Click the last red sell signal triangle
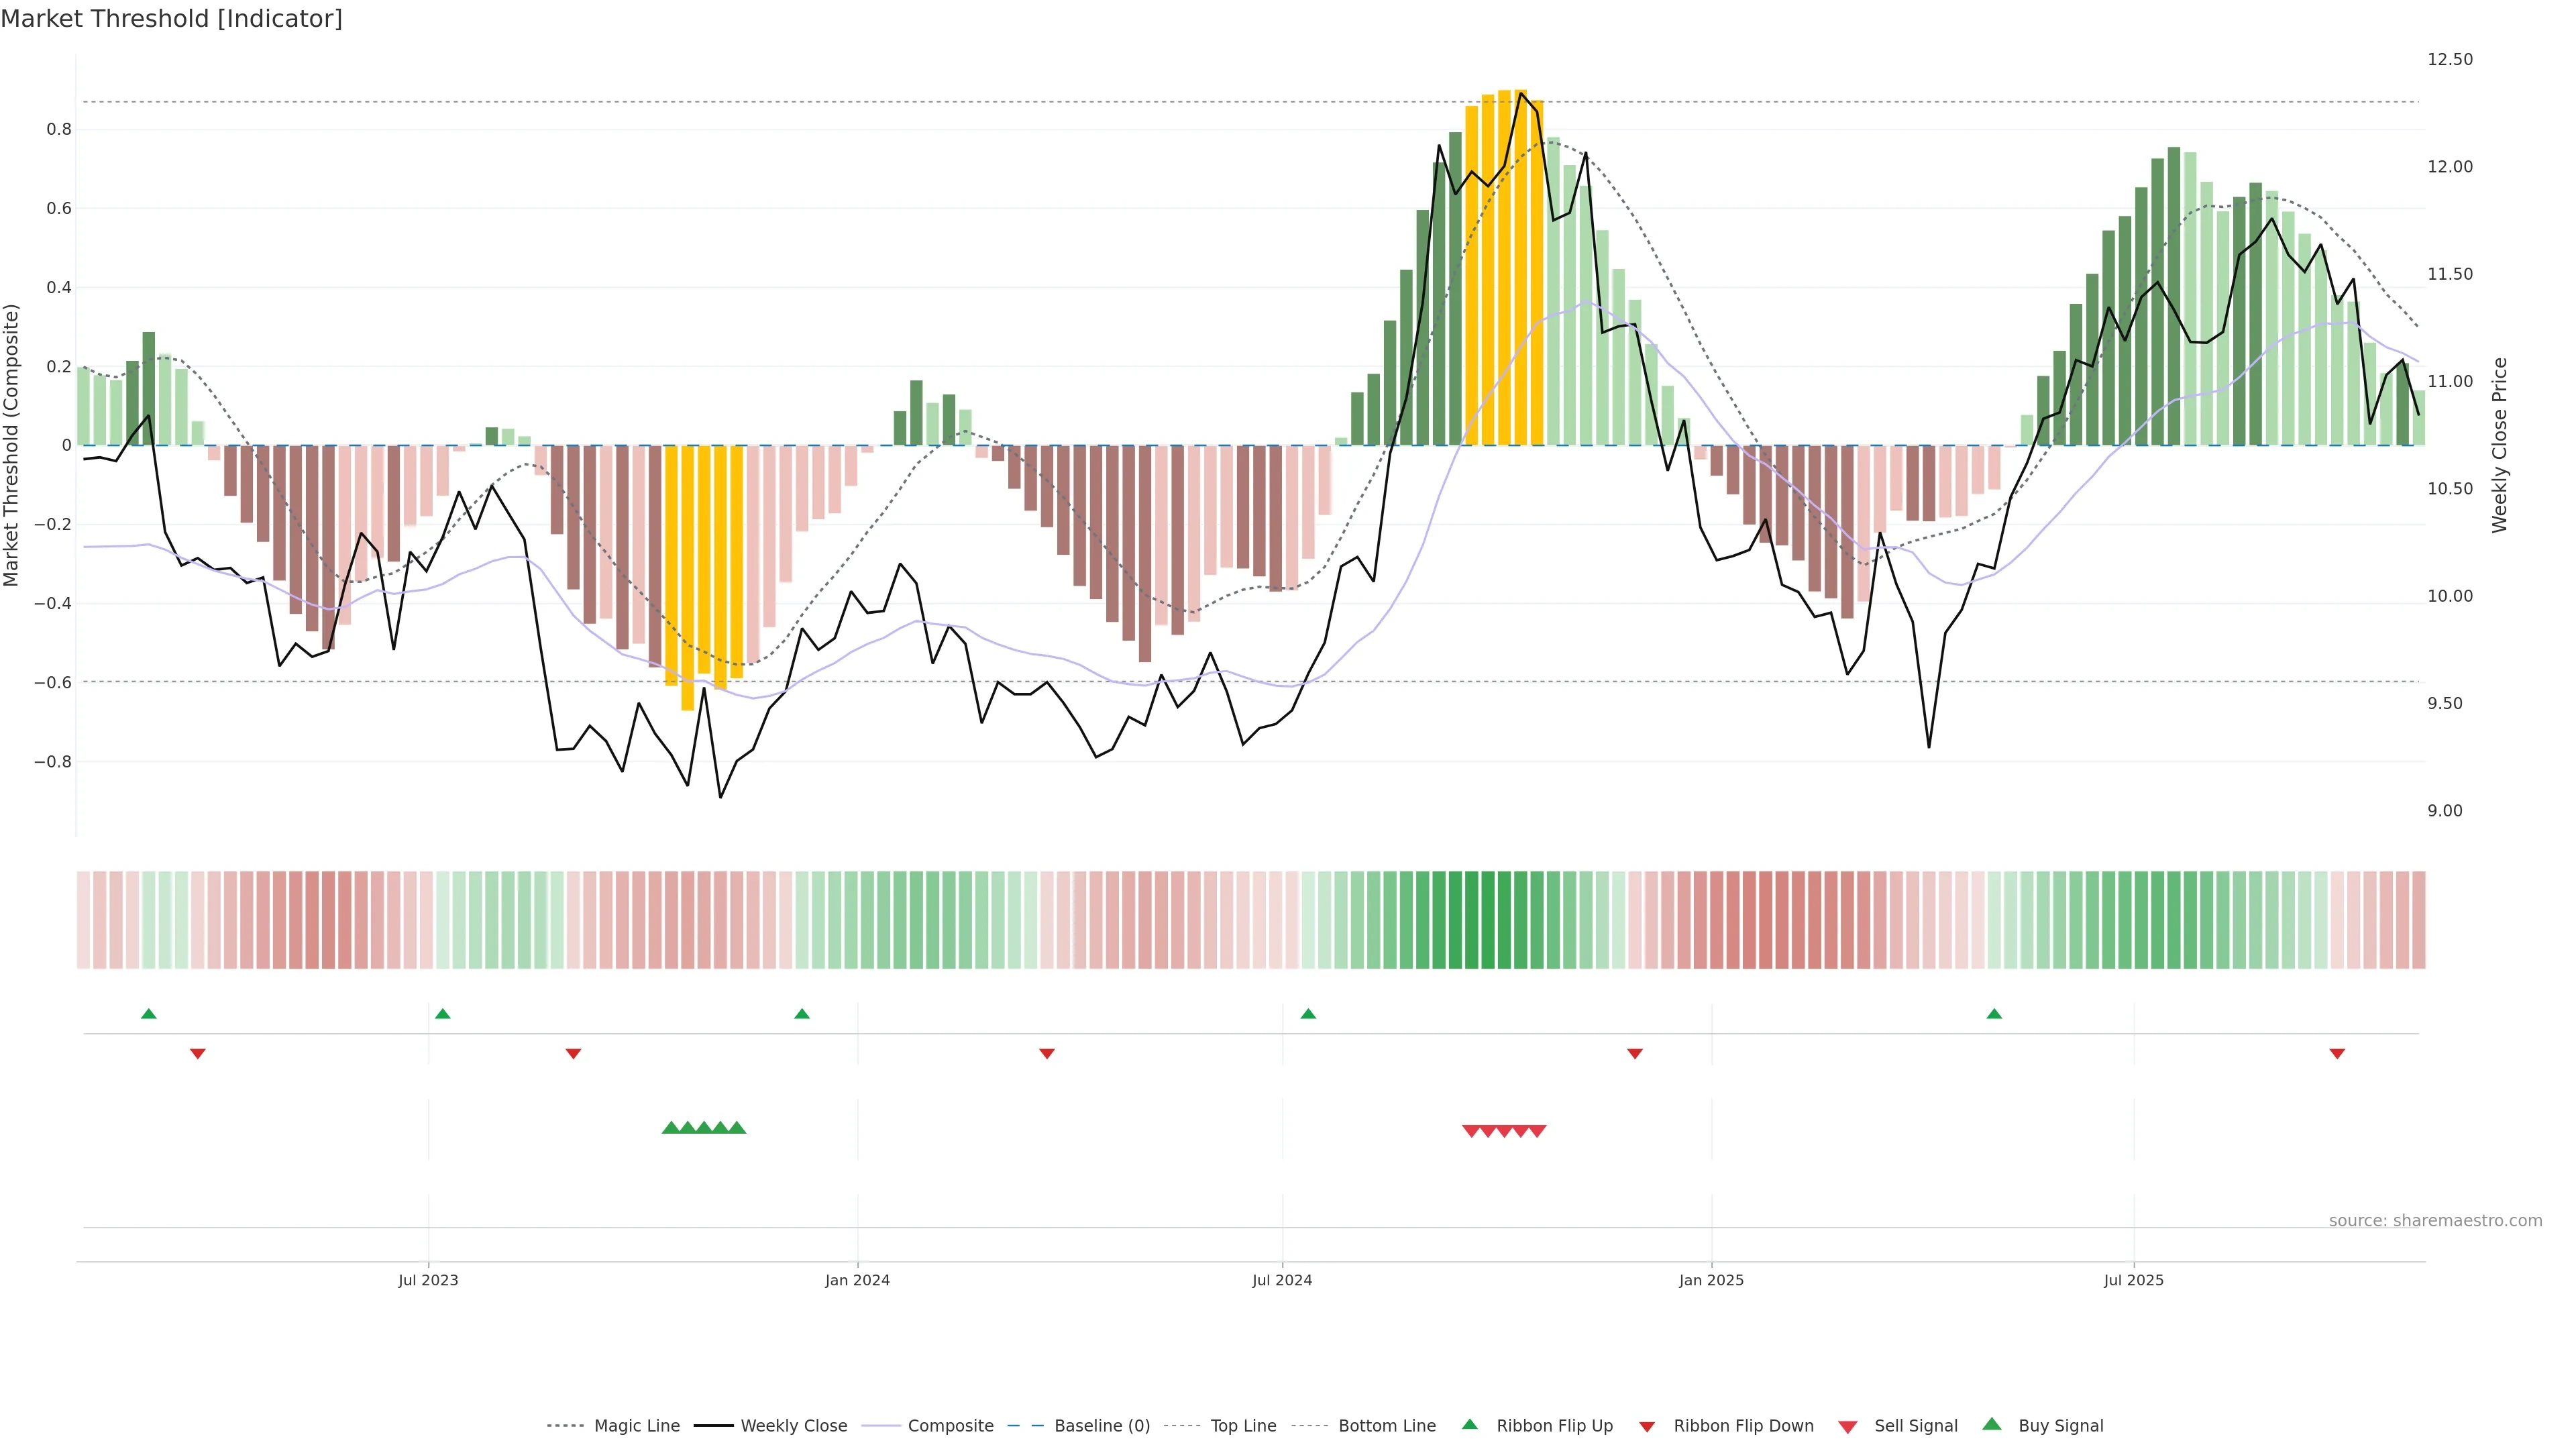This screenshot has height=1449, width=2576. tap(1537, 1131)
